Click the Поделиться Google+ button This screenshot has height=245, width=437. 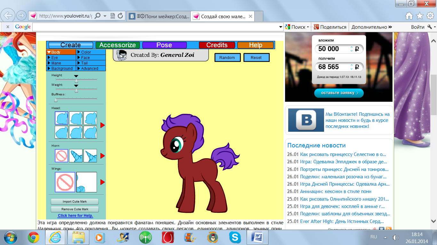point(330,27)
